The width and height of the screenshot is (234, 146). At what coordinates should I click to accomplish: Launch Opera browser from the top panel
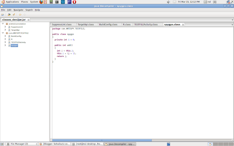[x=74, y=2]
